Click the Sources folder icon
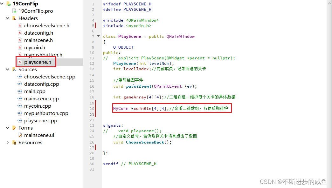Image resolution: width=332 pixels, height=188 pixels. 14,70
